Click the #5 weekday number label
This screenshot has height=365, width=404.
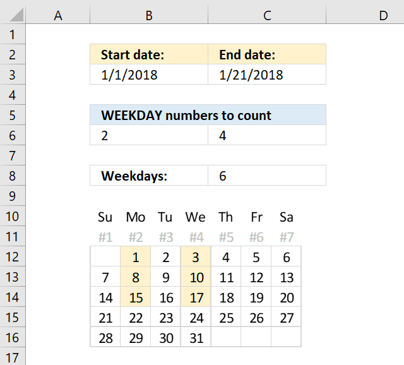pyautogui.click(x=225, y=237)
